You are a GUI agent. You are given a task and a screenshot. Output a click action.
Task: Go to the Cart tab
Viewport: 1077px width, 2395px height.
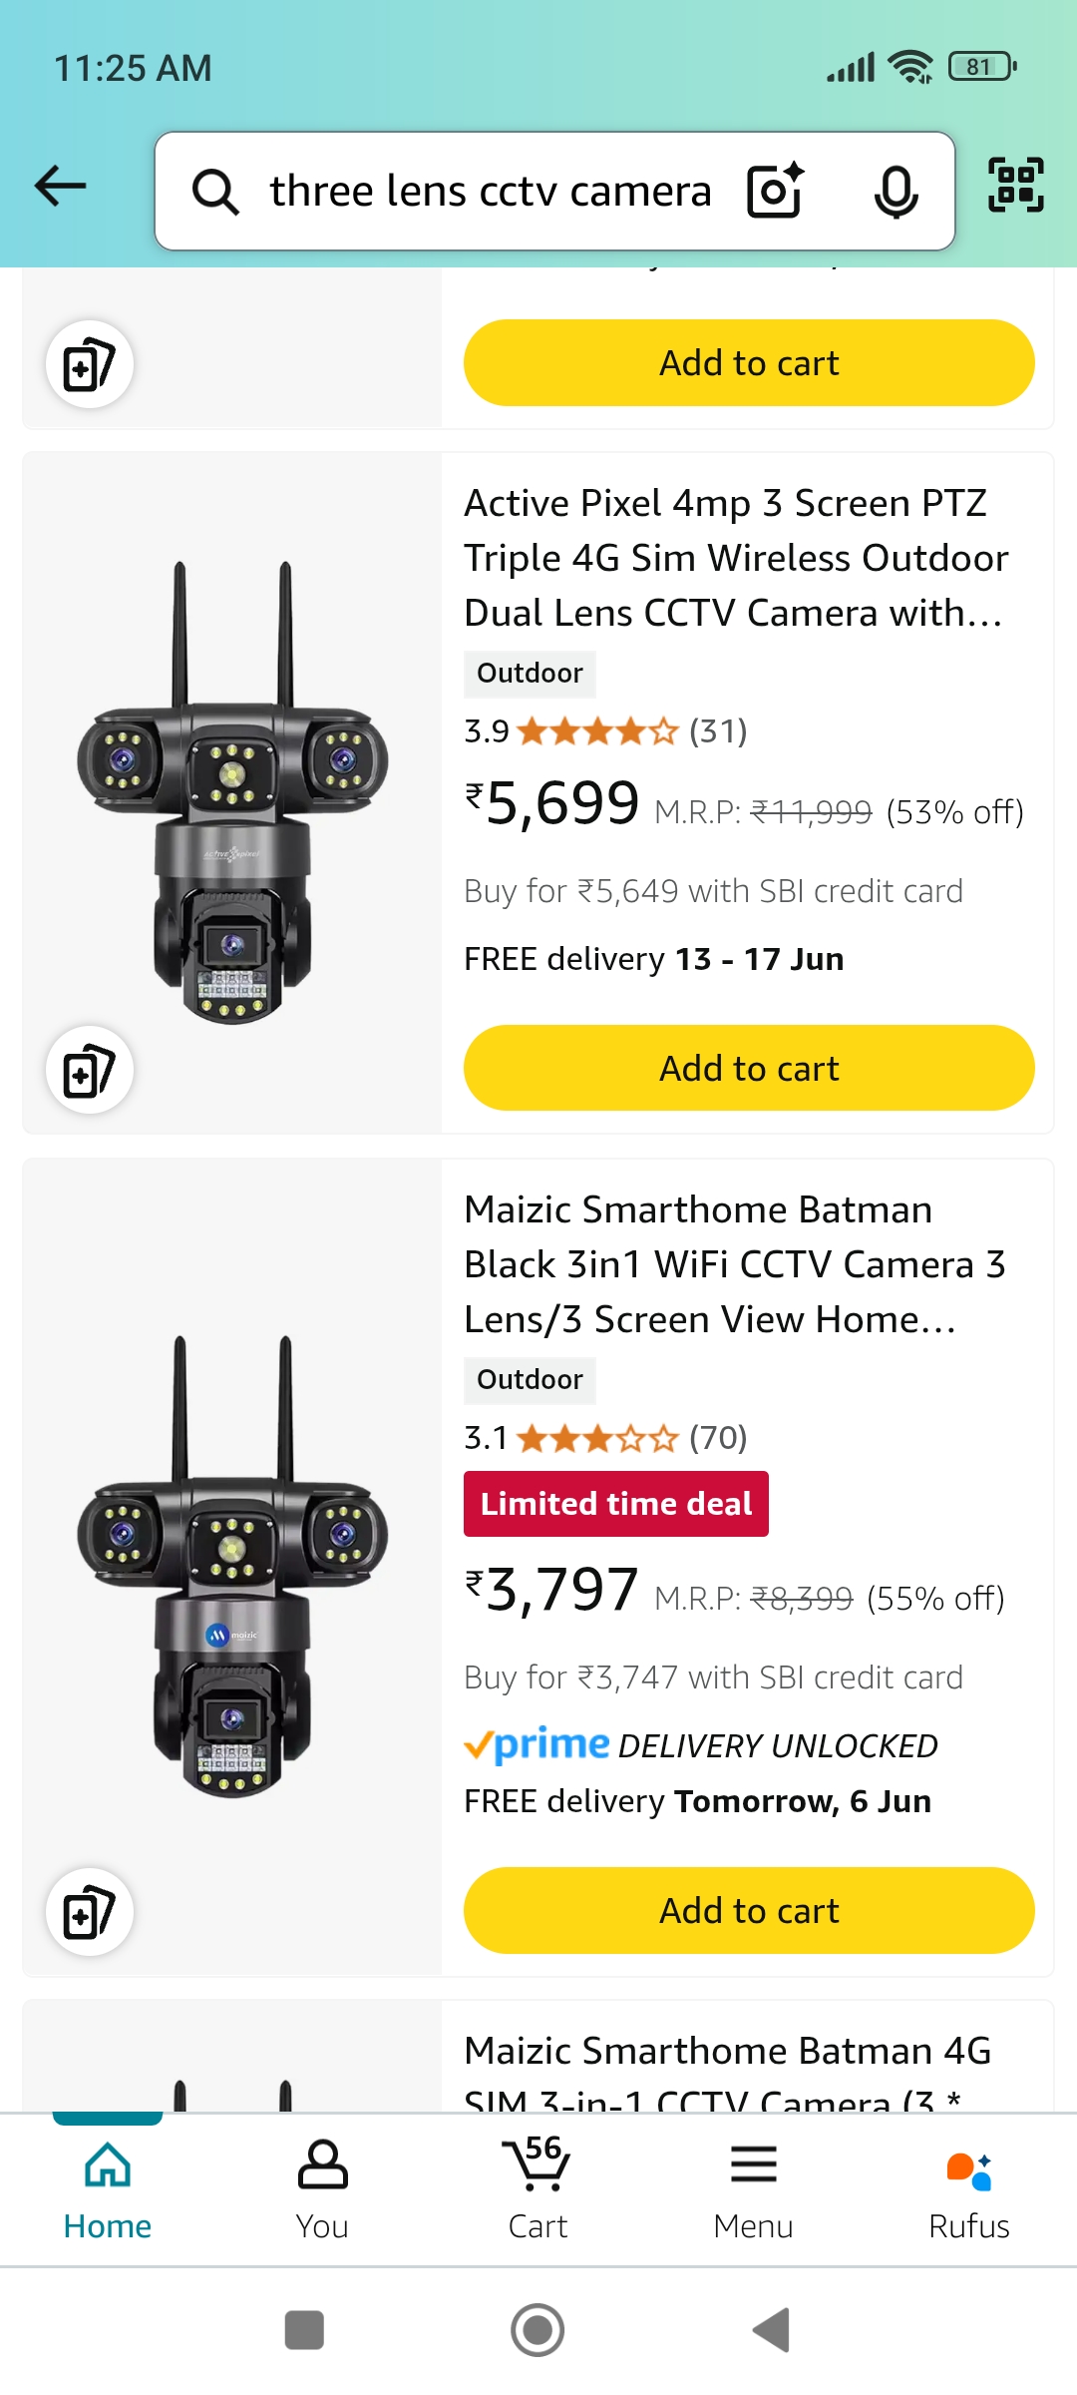coord(538,2189)
